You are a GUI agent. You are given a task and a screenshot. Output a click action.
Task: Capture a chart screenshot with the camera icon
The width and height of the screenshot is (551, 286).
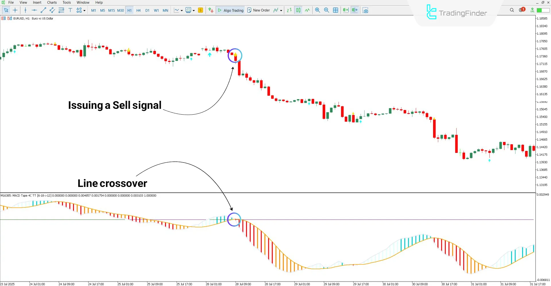365,10
